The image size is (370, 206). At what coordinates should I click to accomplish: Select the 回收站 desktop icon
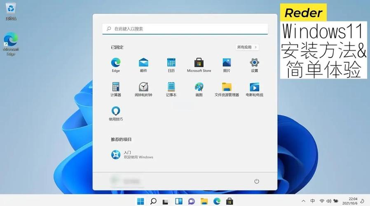click(x=11, y=12)
